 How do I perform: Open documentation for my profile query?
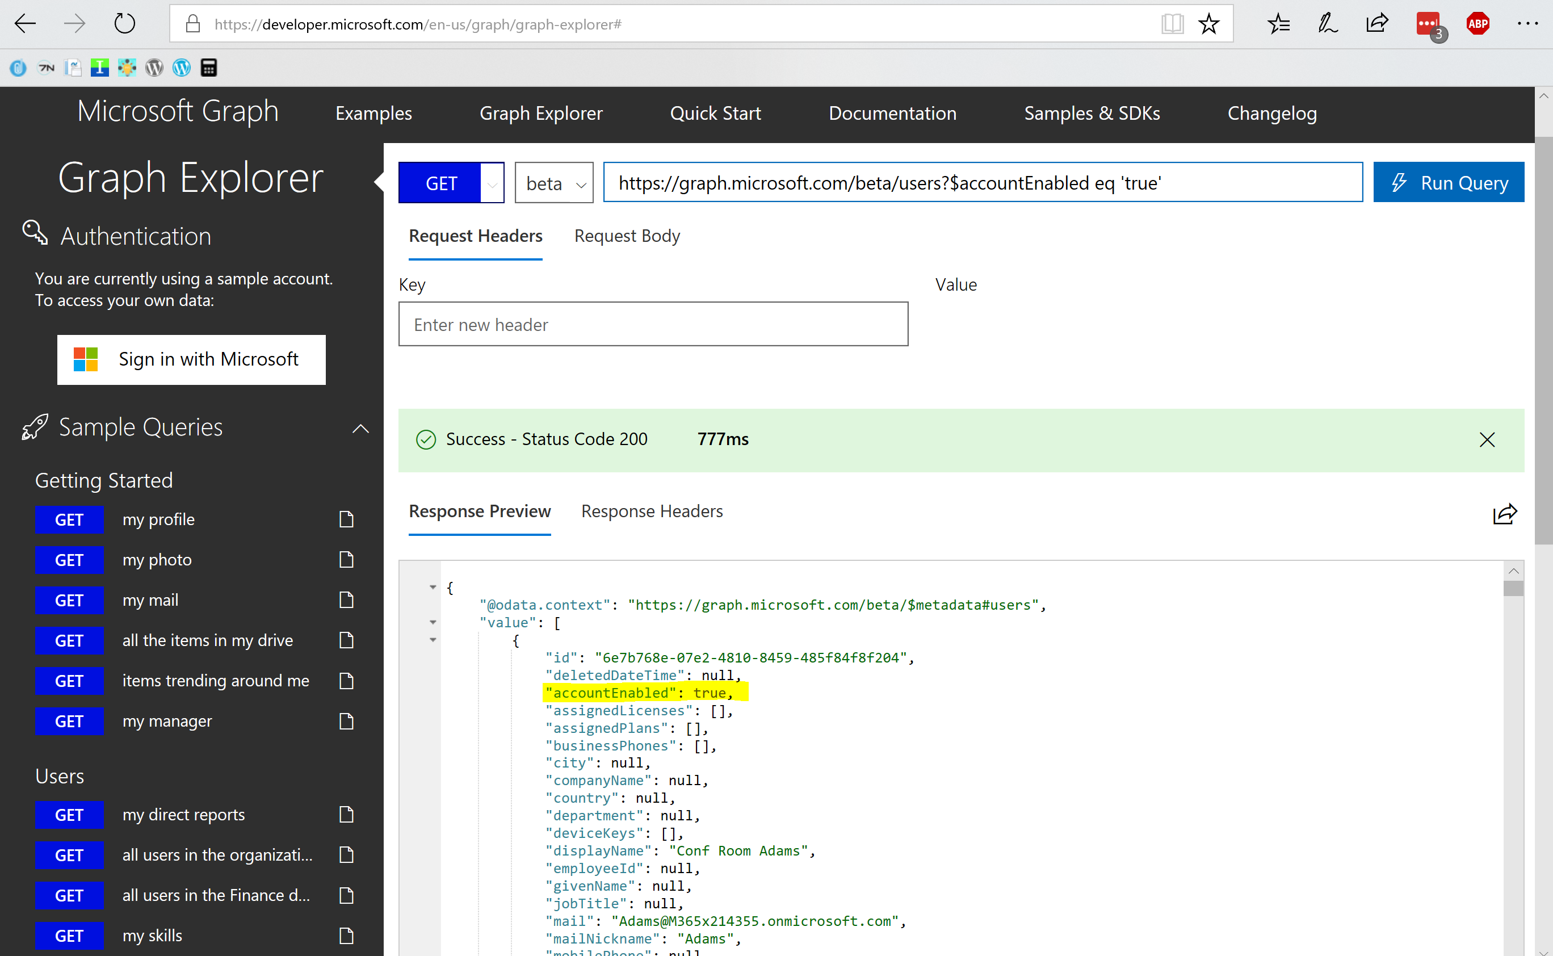(x=346, y=519)
